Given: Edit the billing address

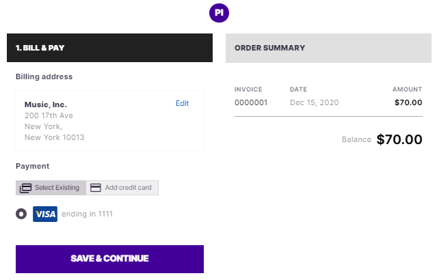Looking at the screenshot, I should (182, 103).
